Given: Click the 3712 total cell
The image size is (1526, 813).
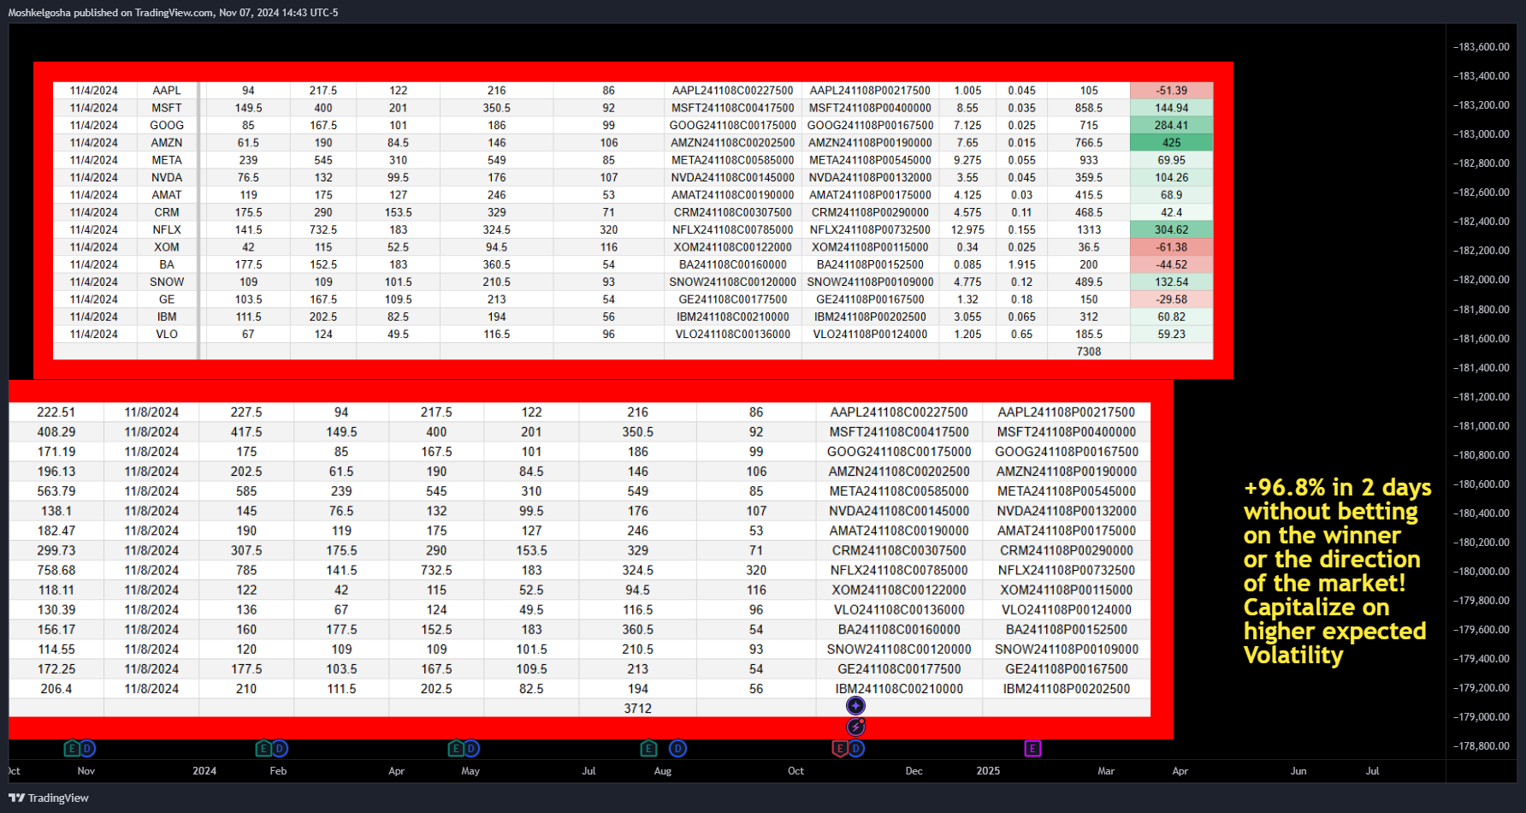Looking at the screenshot, I should 637,709.
